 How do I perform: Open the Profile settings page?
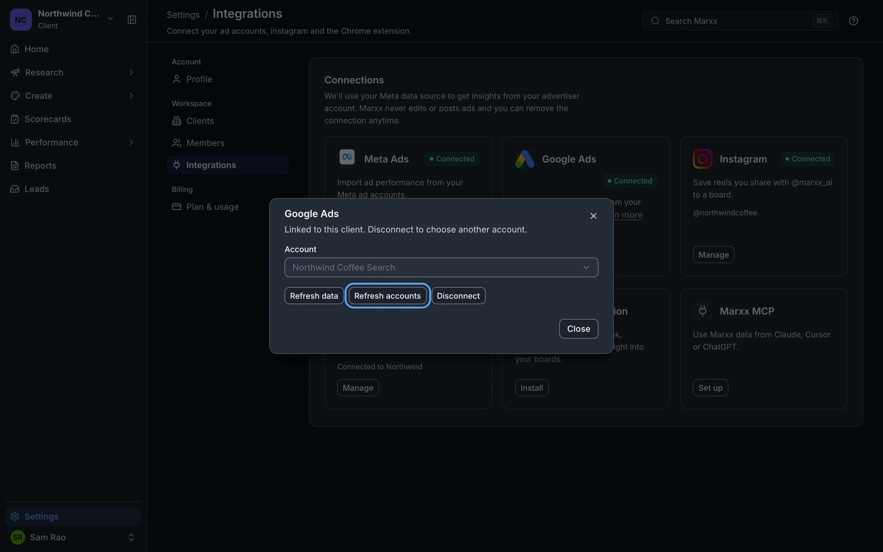[x=228, y=79]
